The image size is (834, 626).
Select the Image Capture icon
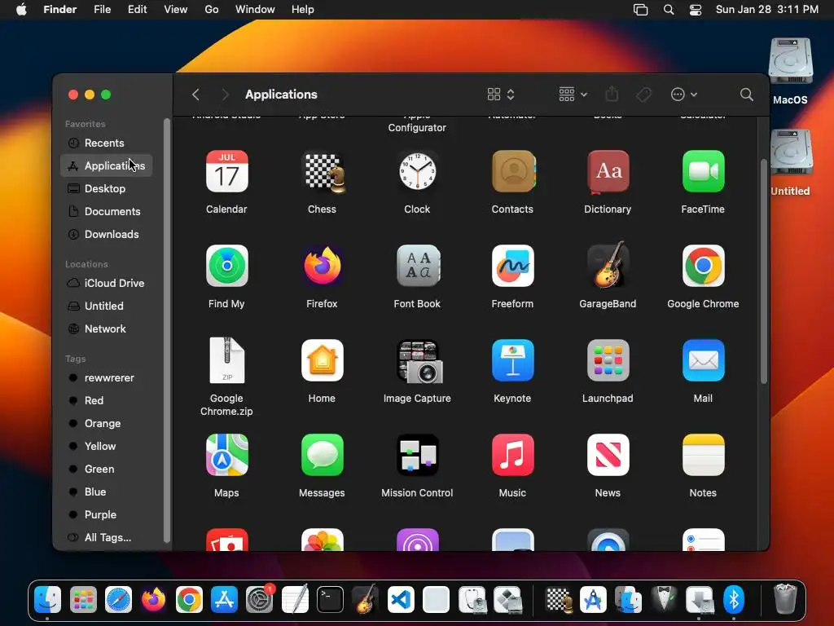(419, 361)
